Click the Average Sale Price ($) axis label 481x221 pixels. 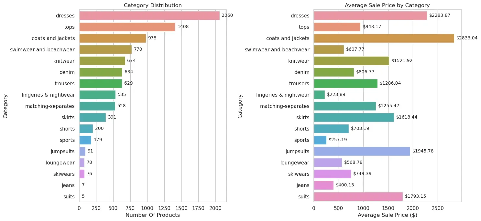point(387,215)
